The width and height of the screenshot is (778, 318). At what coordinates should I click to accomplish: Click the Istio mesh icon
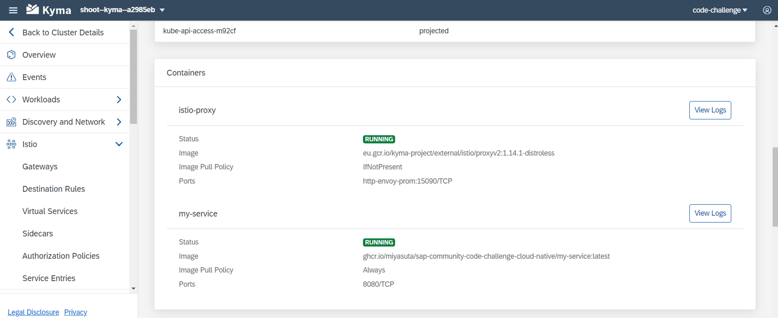click(x=11, y=144)
